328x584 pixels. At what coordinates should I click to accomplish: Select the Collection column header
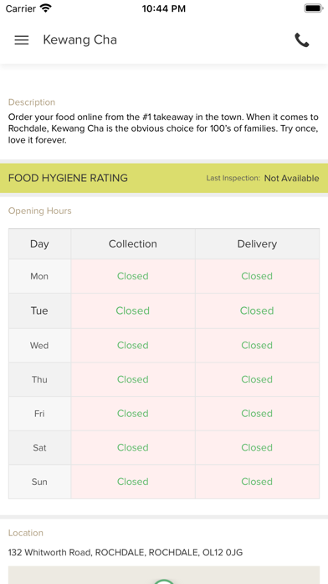tap(133, 244)
